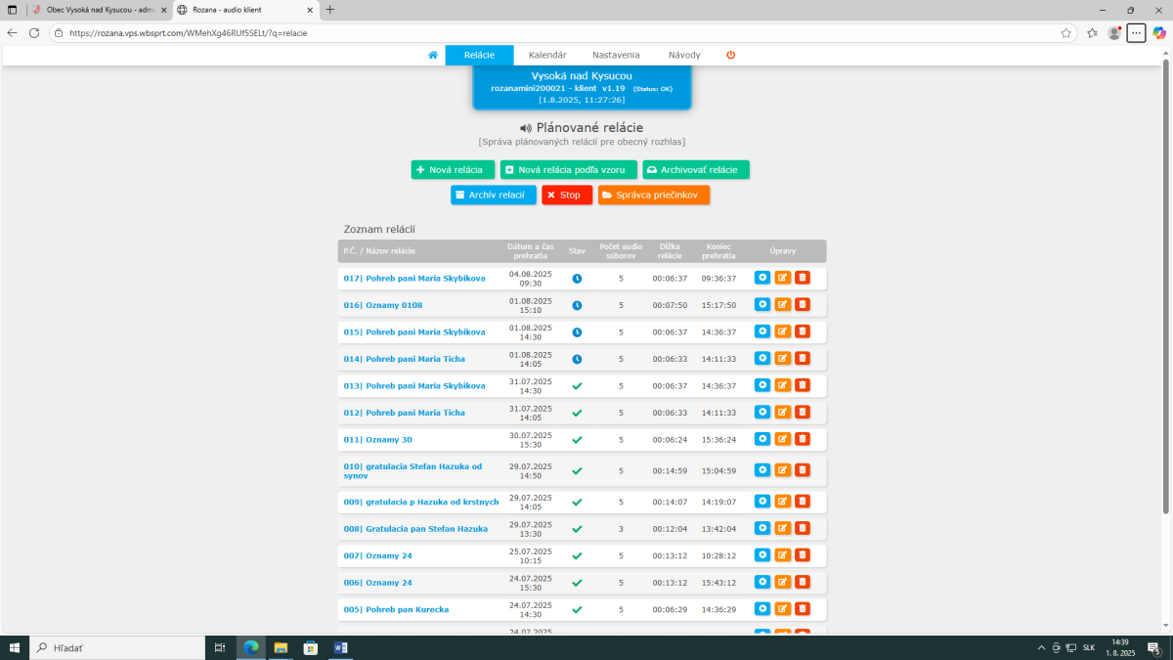
Task: Play relation 011 Oznamy 30
Action: 762,439
